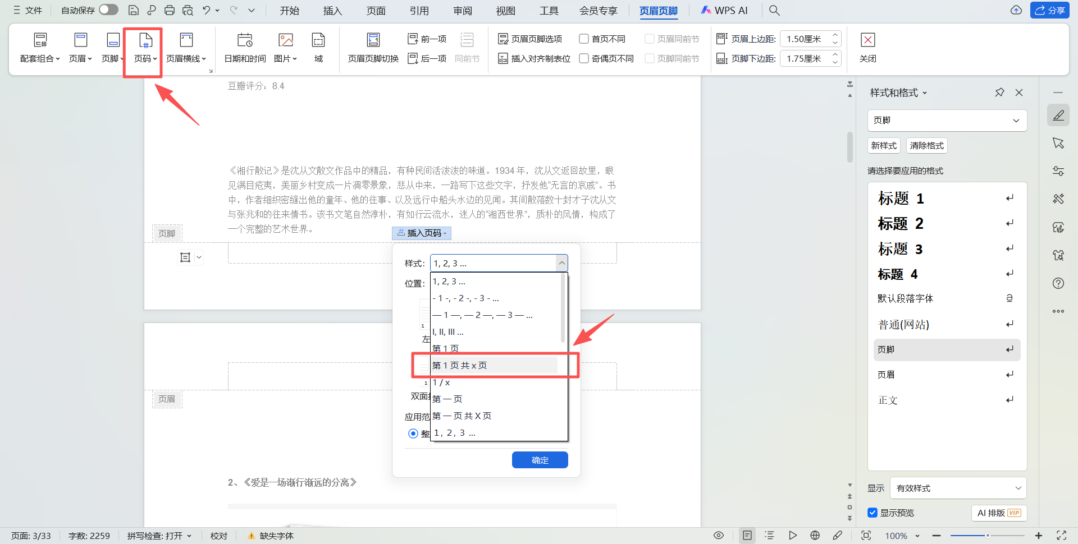Insert a picture into the footer
Viewport: 1078px width, 544px height.
click(285, 48)
